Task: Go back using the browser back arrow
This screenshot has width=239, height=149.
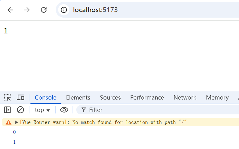Action: tap(10, 10)
